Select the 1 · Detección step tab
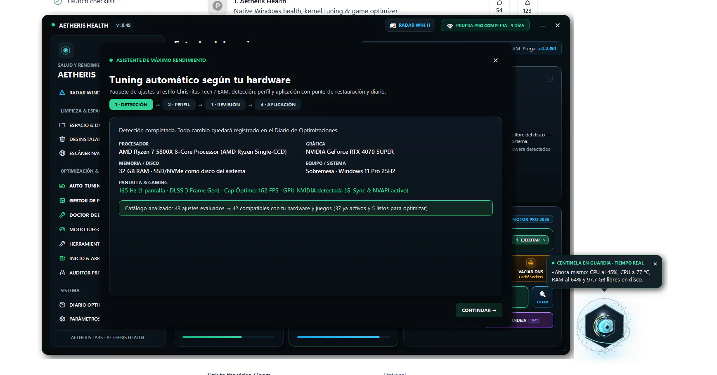717x375 pixels. click(131, 105)
